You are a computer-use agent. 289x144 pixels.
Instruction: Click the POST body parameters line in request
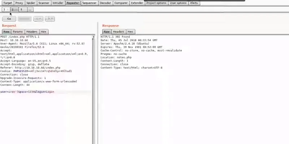coord(27,92)
